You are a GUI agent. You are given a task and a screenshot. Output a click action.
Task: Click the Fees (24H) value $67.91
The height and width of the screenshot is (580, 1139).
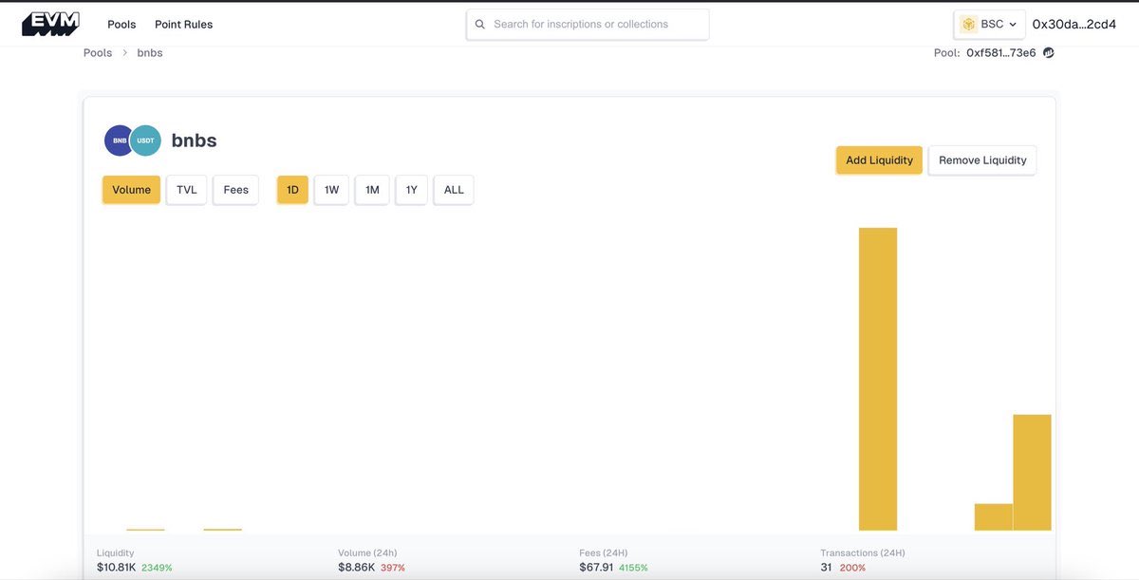tap(597, 567)
